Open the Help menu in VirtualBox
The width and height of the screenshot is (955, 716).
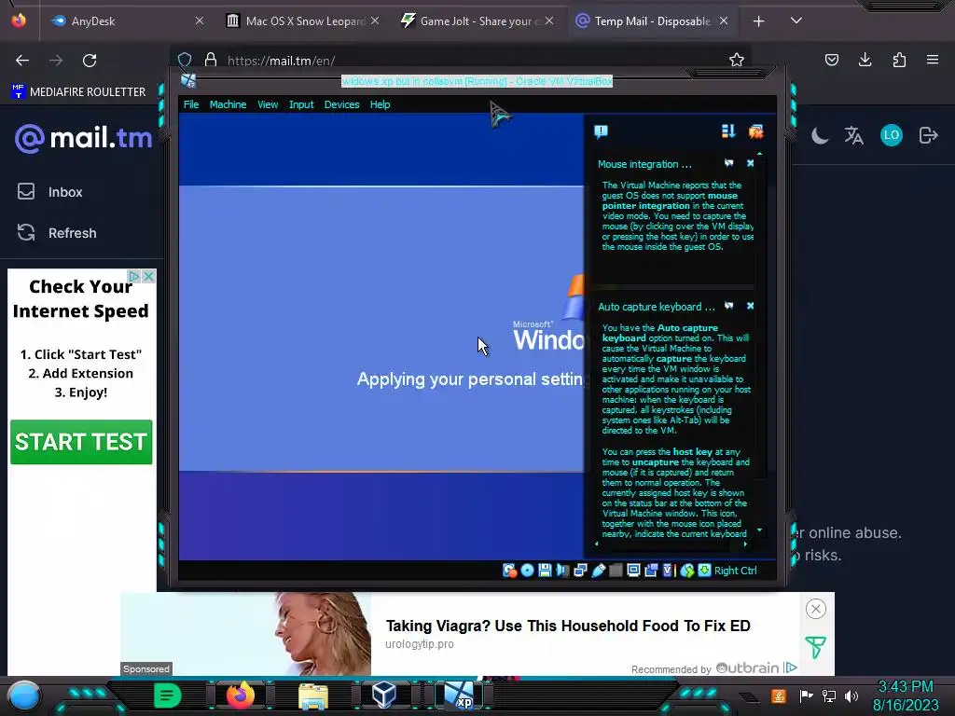pos(381,104)
